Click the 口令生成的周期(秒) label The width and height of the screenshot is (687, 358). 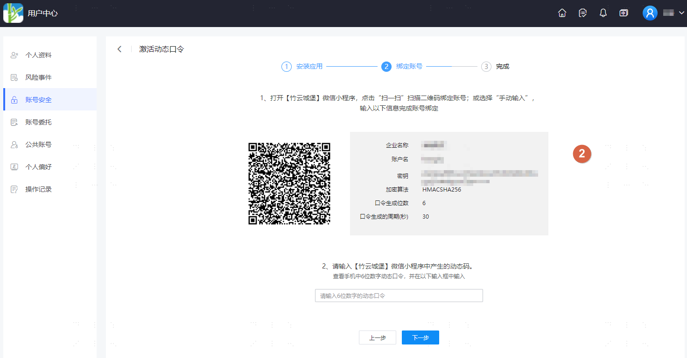pyautogui.click(x=384, y=217)
